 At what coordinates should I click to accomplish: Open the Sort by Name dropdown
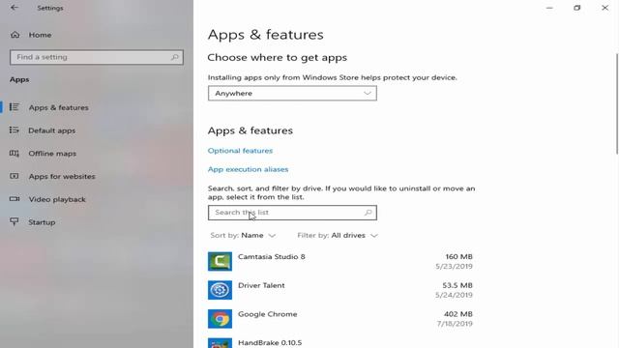point(243,235)
